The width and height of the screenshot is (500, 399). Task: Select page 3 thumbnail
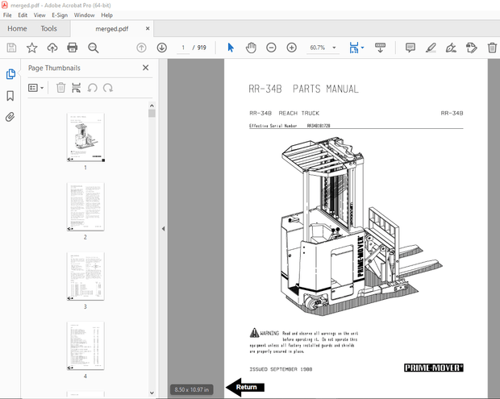click(x=85, y=276)
